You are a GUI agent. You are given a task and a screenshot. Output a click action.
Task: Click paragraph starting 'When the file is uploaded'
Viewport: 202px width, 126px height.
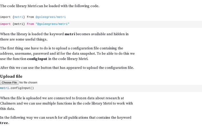66,103
